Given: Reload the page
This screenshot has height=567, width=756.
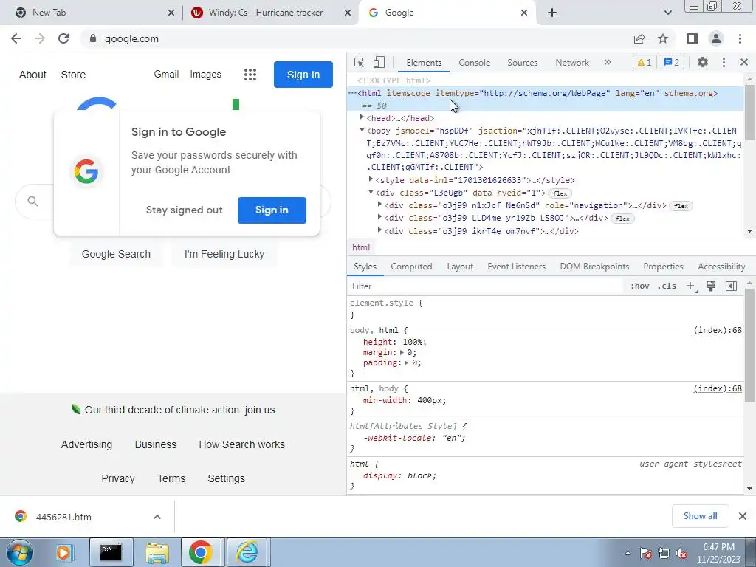Looking at the screenshot, I should [63, 38].
